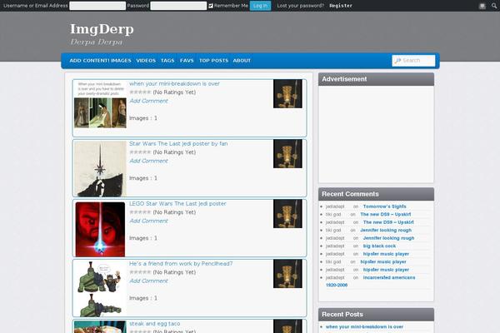This screenshot has height=333, width=500.
Task: Open the ABOUT menu item
Action: pyautogui.click(x=242, y=61)
